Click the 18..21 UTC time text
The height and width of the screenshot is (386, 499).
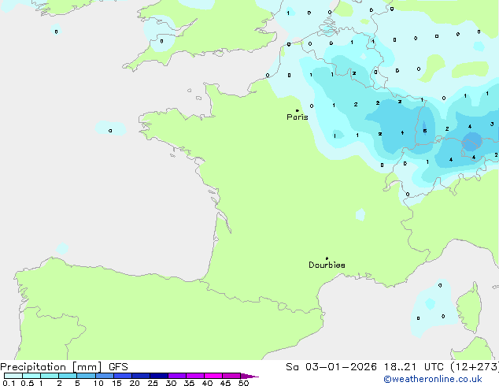click(x=413, y=367)
